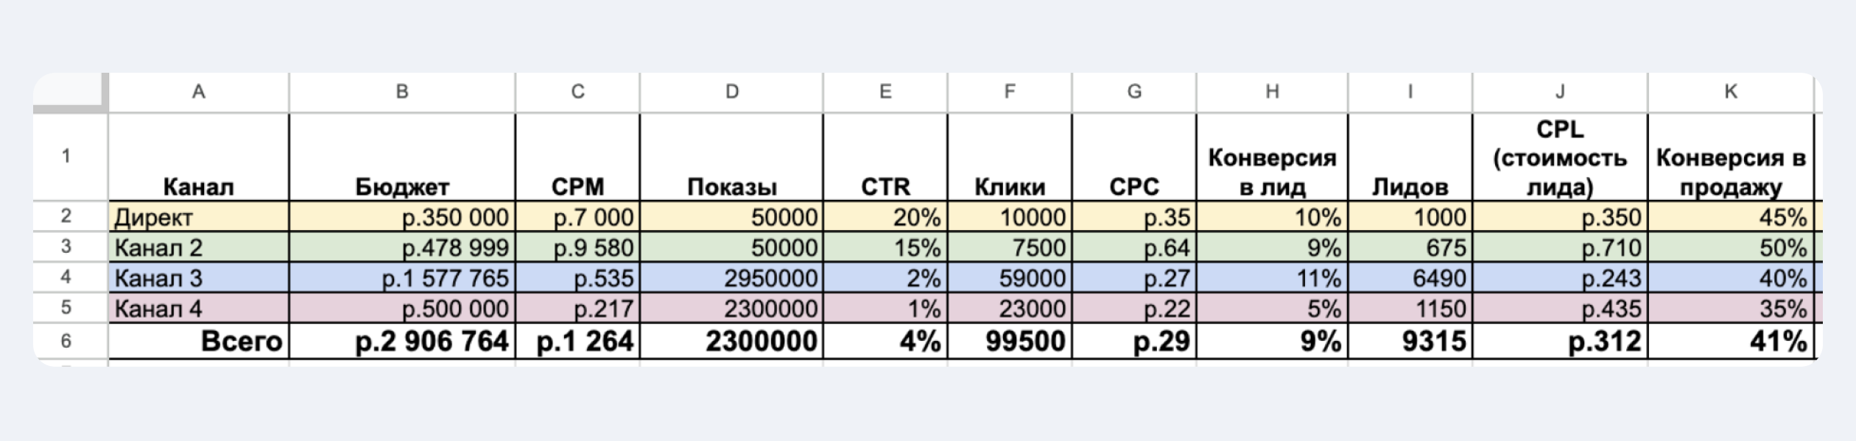Image resolution: width=1856 pixels, height=441 pixels.
Task: Select row 4 header
Action: coord(66,277)
